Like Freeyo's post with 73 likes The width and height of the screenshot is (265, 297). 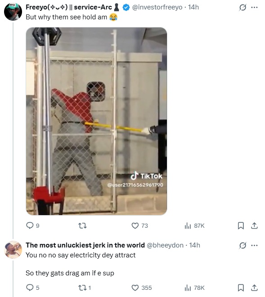pos(139,225)
